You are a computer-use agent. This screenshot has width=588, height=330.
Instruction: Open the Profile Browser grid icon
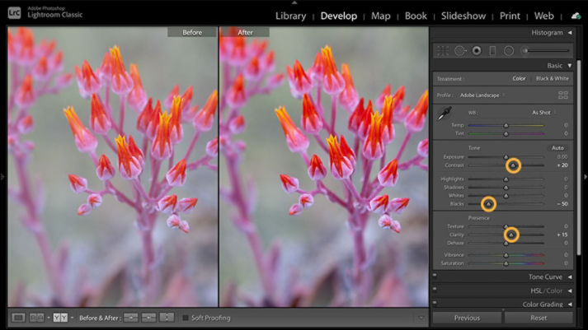pos(563,95)
